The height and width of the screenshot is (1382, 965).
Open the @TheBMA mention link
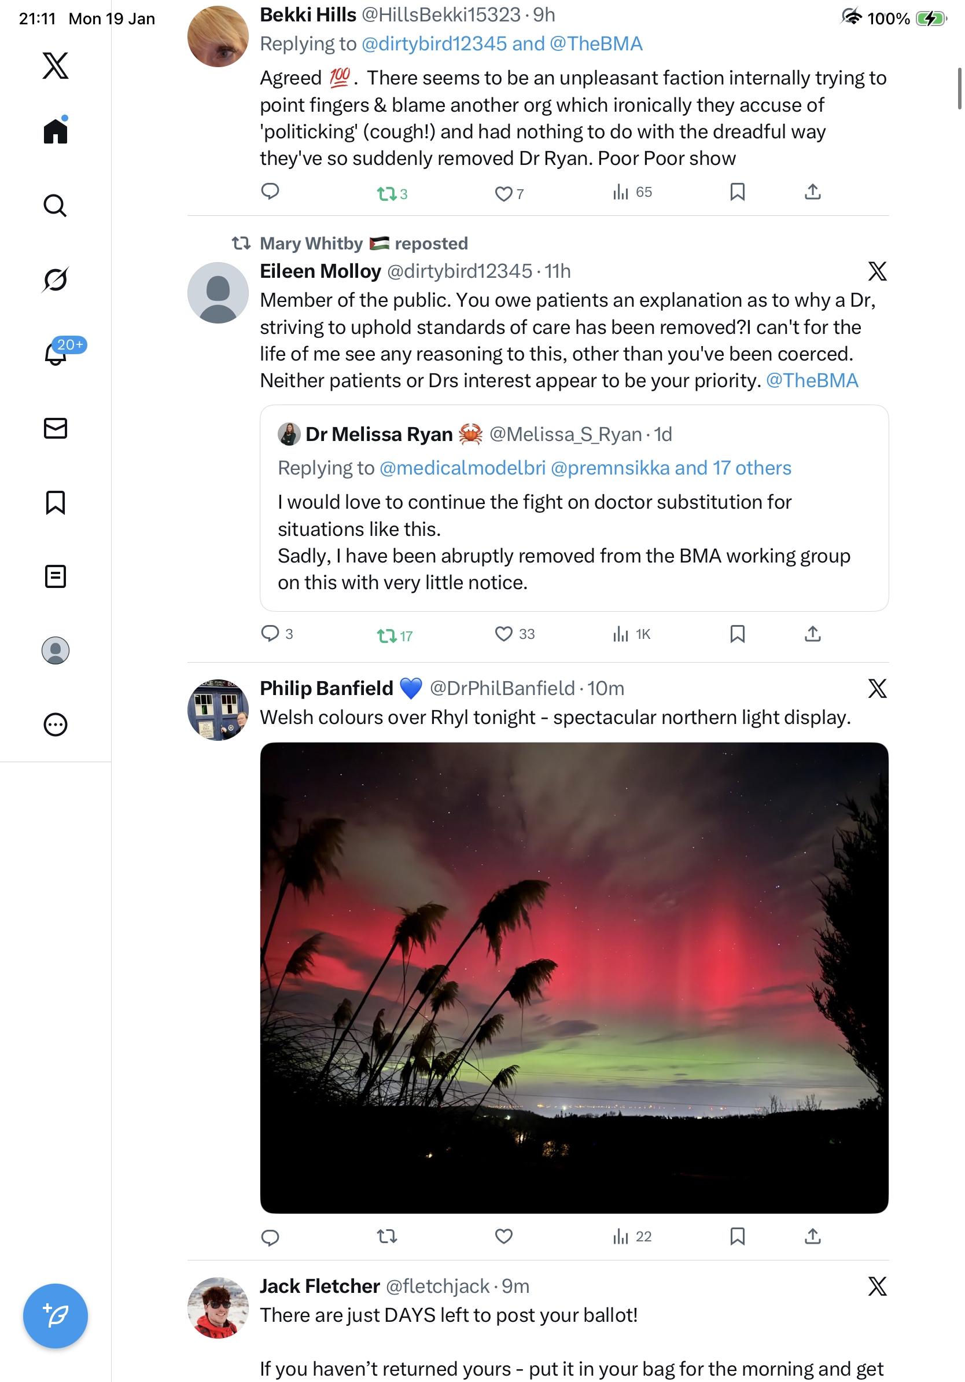pos(812,380)
